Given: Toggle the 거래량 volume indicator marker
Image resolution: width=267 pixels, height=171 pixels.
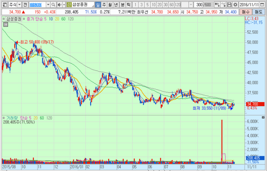Looking at the screenshot, I should tap(4, 118).
